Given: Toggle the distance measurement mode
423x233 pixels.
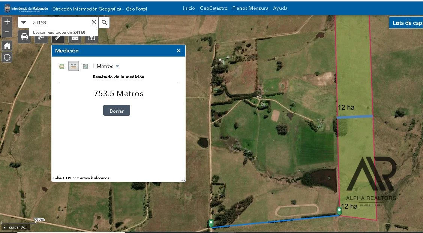Looking at the screenshot, I should point(73,66).
